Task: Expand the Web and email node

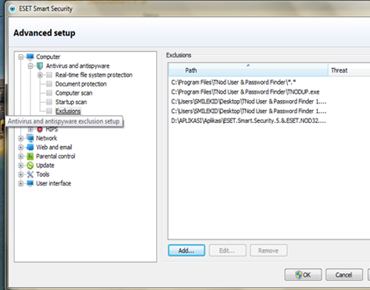Action: point(21,148)
